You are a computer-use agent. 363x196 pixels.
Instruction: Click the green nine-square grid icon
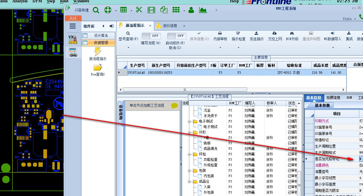coord(176,10)
